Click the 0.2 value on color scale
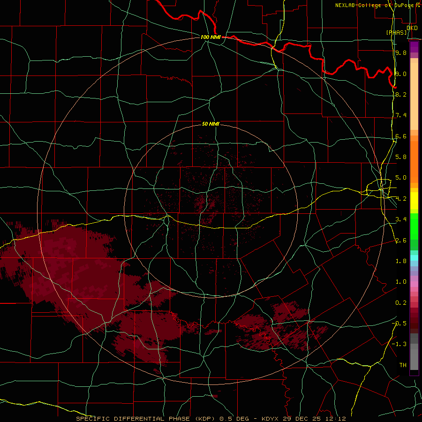The image size is (422, 422). [401, 303]
